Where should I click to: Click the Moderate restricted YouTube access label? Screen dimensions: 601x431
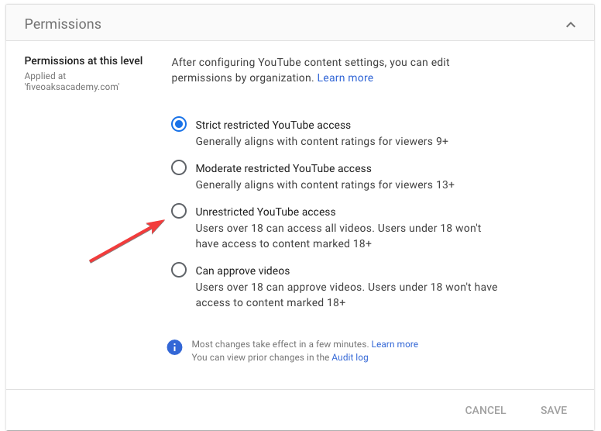click(x=283, y=168)
